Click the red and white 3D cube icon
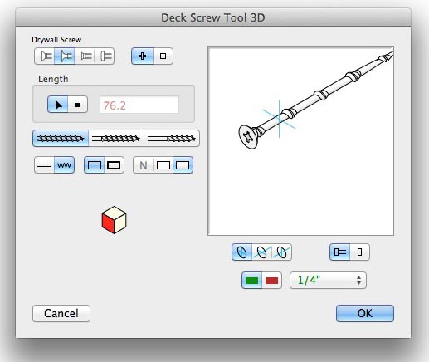The image size is (429, 362). (114, 220)
